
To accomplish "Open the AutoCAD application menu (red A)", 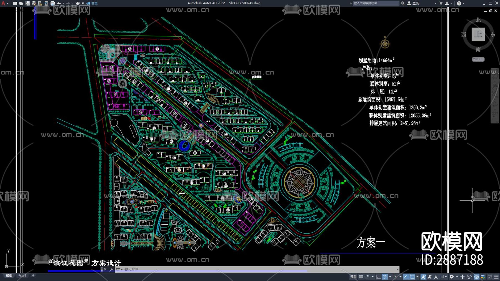I will 3,3.
